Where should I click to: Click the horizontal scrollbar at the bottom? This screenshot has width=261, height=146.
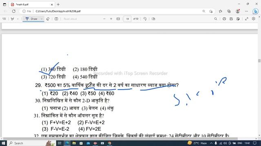(120, 139)
